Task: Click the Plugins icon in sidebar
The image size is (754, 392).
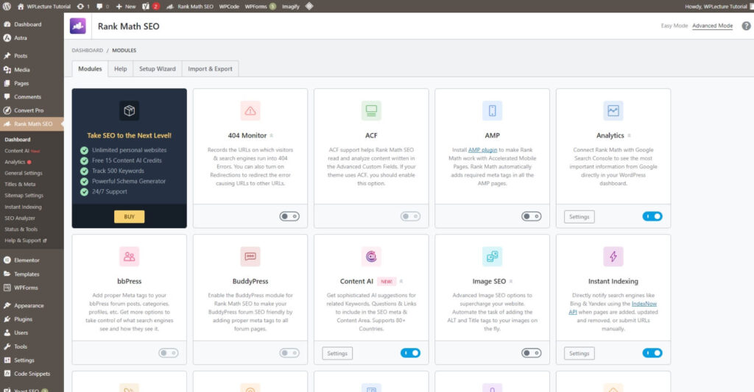Action: tap(7, 319)
